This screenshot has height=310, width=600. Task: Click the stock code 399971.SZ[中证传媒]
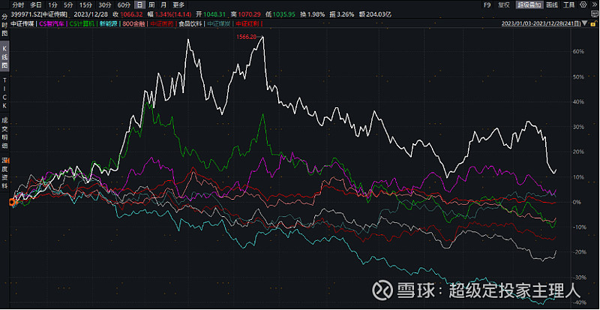(x=40, y=14)
